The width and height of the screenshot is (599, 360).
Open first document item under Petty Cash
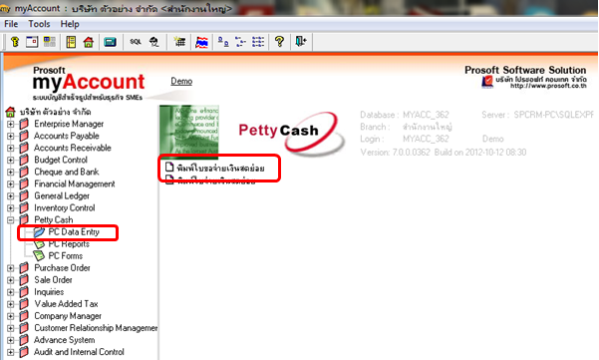click(220, 169)
